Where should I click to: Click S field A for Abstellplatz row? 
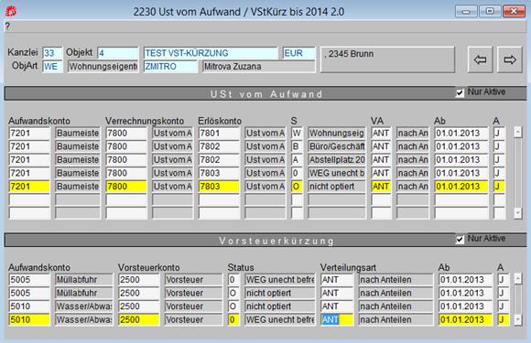tap(297, 160)
